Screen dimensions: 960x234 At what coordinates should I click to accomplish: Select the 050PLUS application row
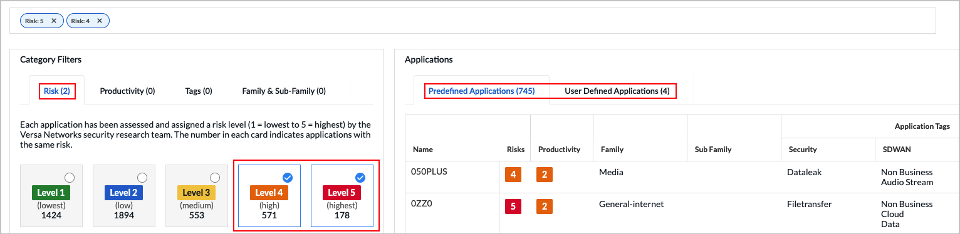(x=682, y=177)
